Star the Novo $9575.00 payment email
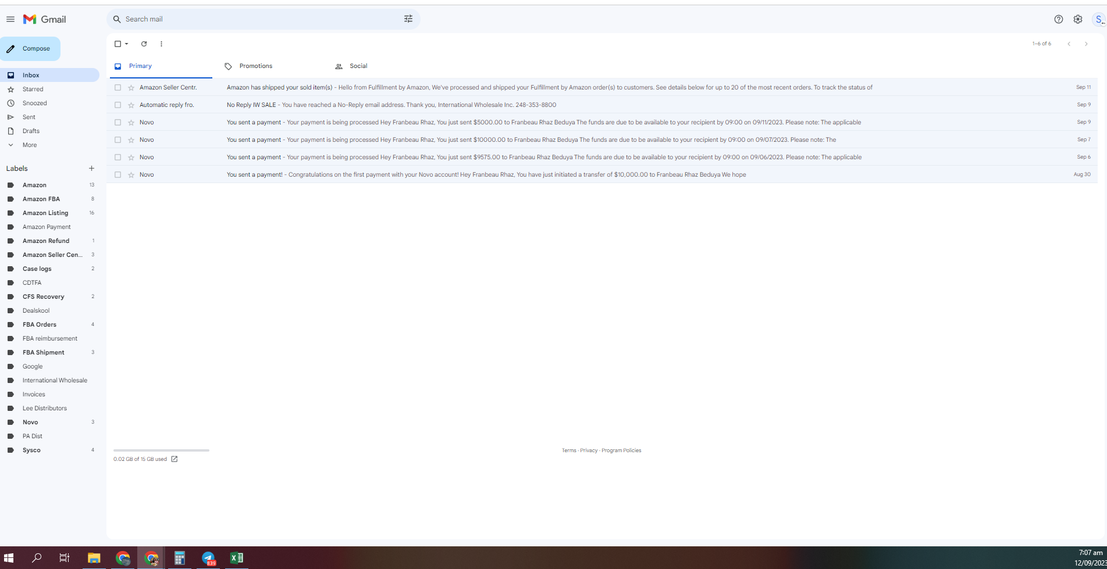The height and width of the screenshot is (569, 1107). [131, 158]
